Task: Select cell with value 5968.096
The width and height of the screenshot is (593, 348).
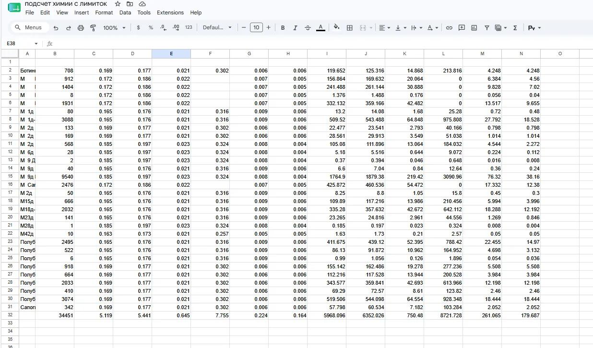Action: [327, 315]
